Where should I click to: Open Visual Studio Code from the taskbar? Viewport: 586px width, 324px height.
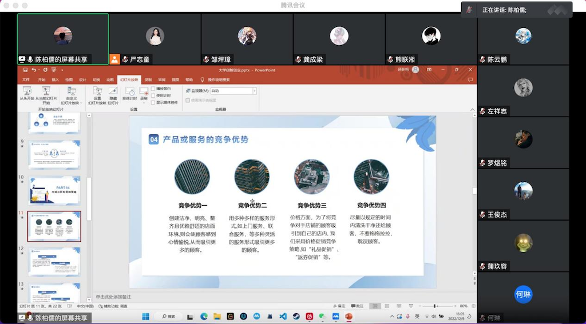pos(283,317)
